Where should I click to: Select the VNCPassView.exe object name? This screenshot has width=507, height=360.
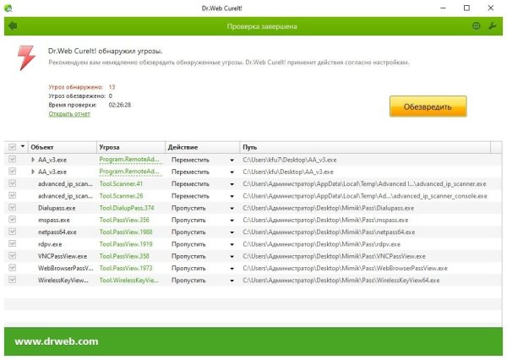[63, 256]
